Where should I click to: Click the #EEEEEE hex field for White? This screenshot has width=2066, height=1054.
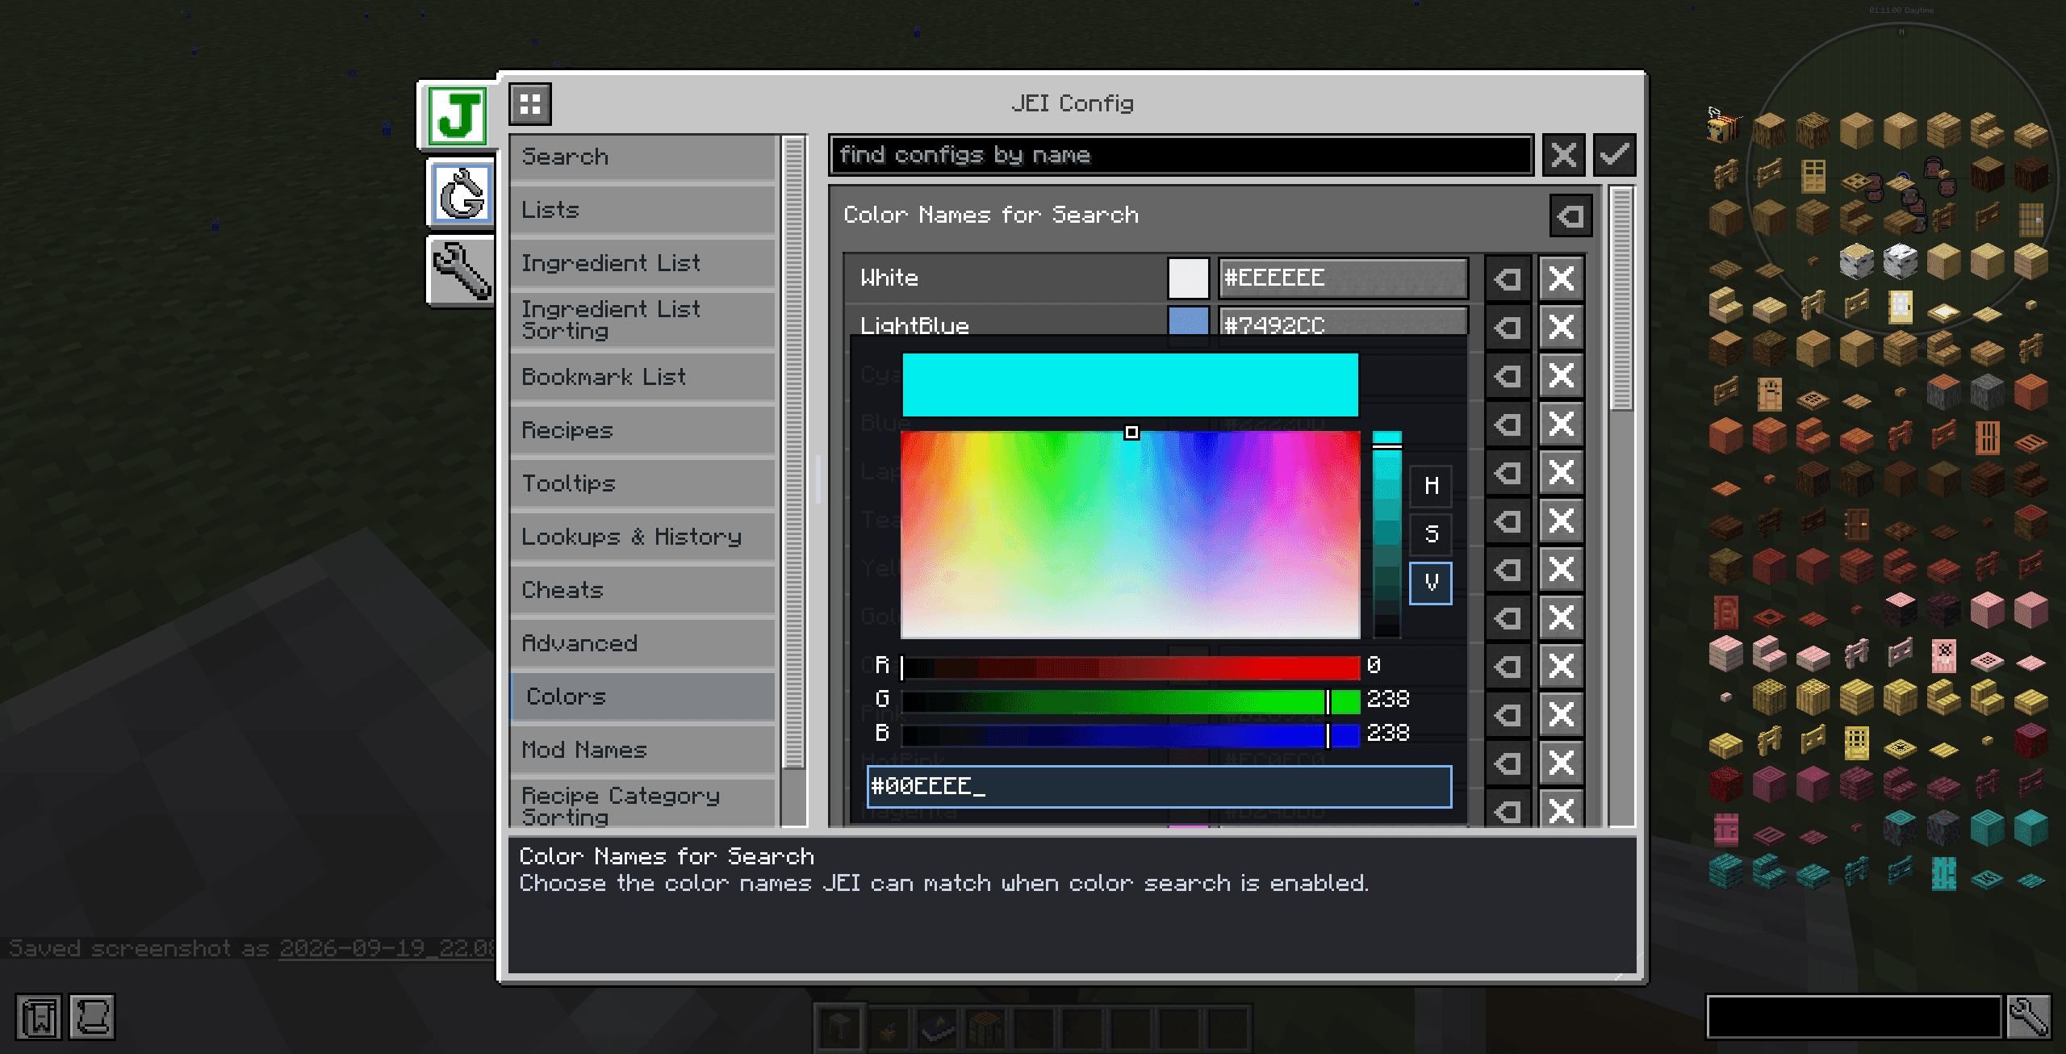click(x=1343, y=279)
